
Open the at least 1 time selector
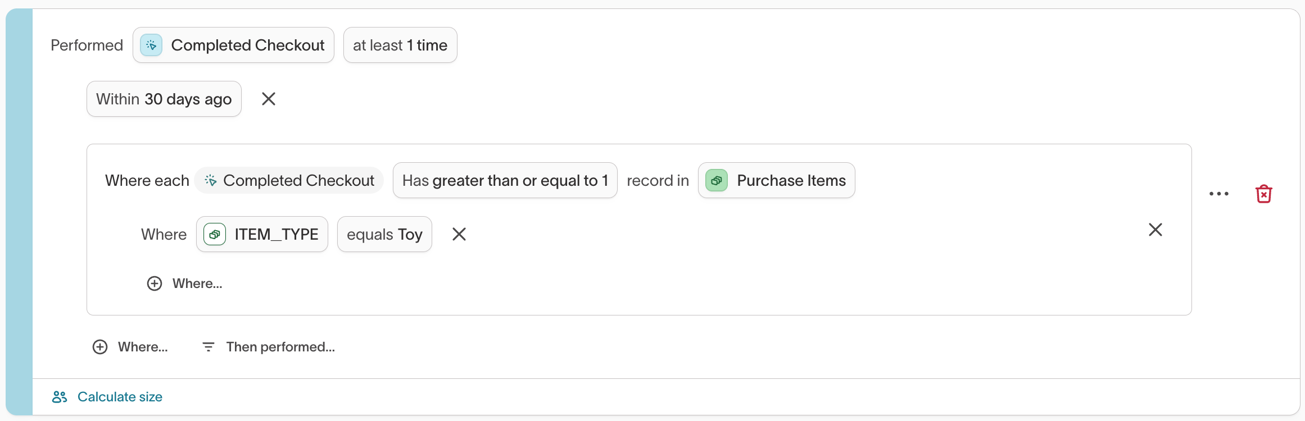[x=400, y=45]
